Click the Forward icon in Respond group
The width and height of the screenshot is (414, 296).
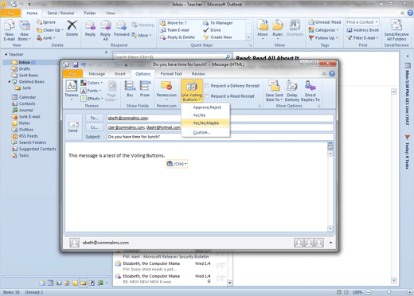tap(122, 29)
